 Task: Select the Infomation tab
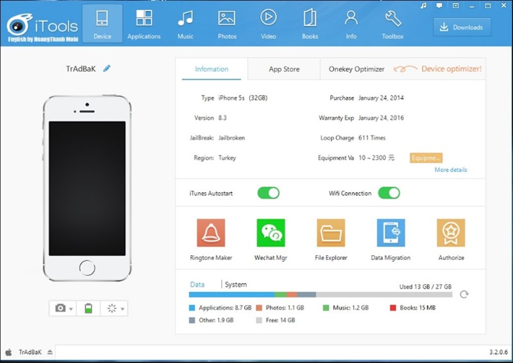212,69
